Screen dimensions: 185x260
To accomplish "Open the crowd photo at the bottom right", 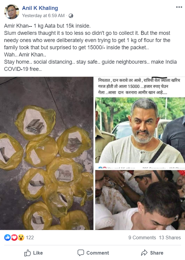I will [140, 200].
